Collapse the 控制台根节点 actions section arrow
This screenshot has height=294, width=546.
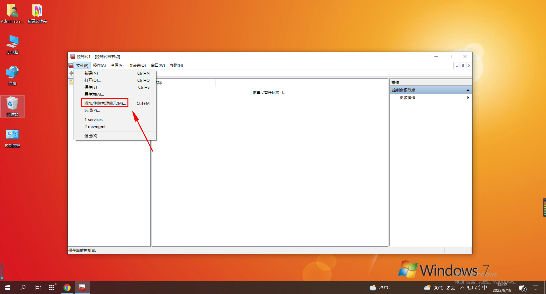coord(468,90)
